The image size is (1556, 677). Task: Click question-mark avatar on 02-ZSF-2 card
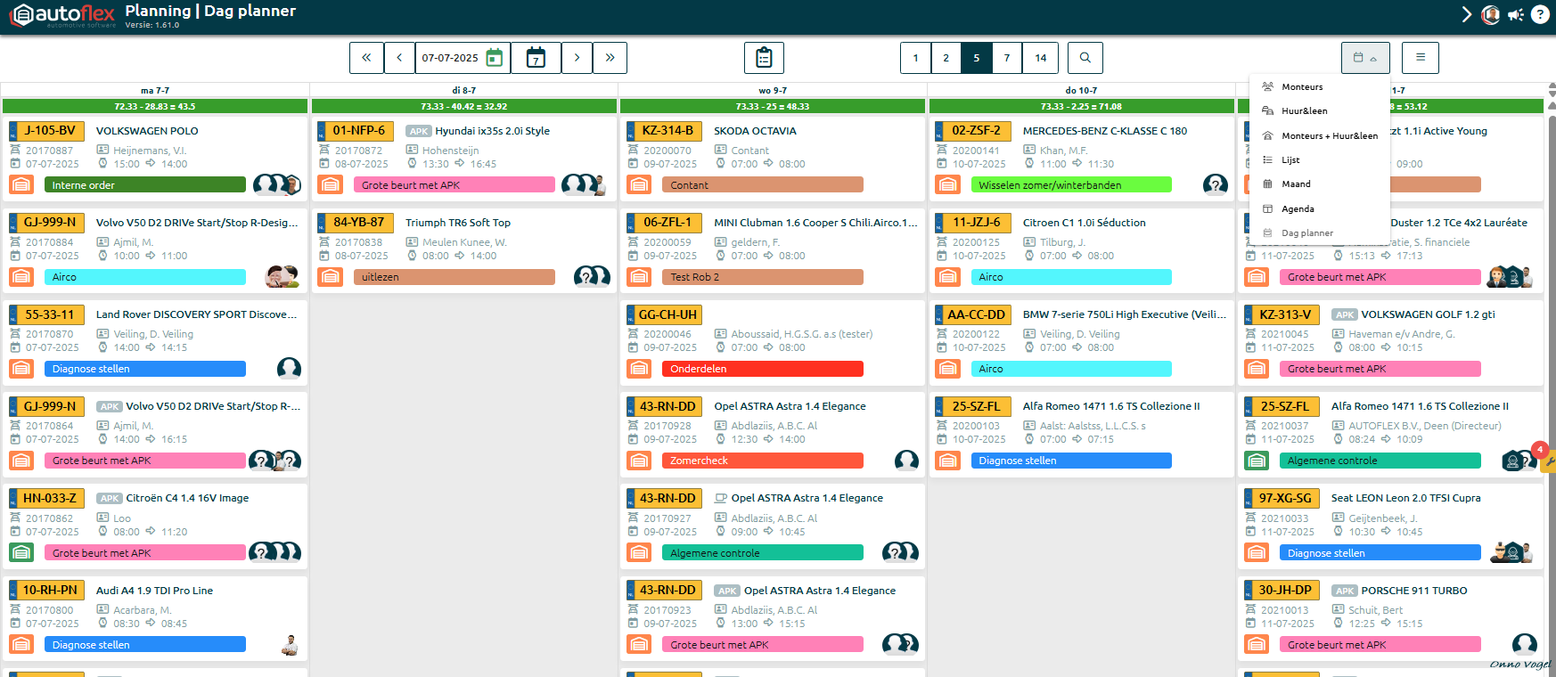click(x=1216, y=184)
